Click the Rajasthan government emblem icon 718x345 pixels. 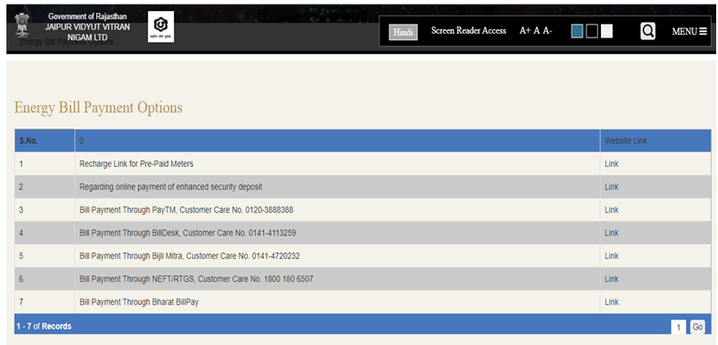[22, 26]
